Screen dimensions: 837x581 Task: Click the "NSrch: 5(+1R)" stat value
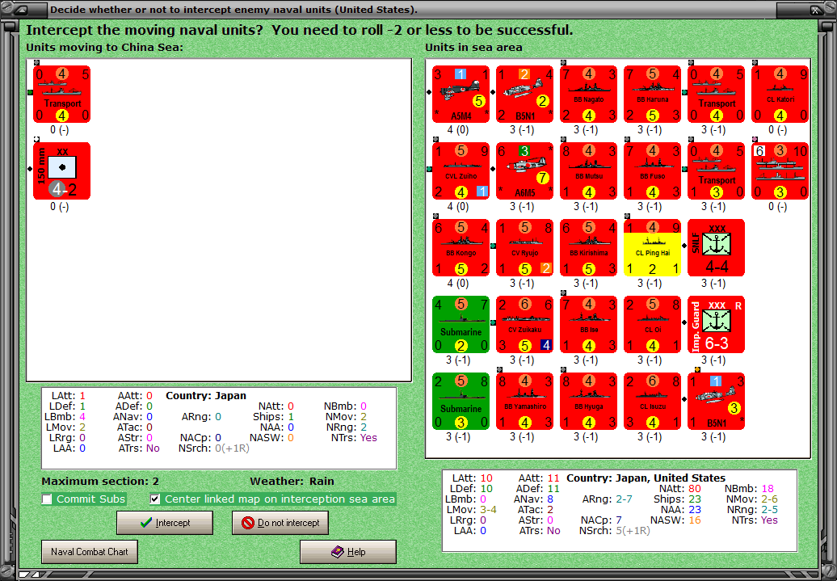pyautogui.click(x=614, y=531)
